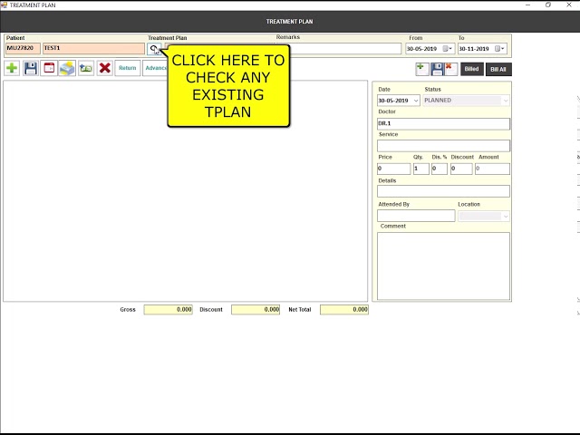Maximize or restore the Treatment Plan window
The image size is (580, 435).
548,5
